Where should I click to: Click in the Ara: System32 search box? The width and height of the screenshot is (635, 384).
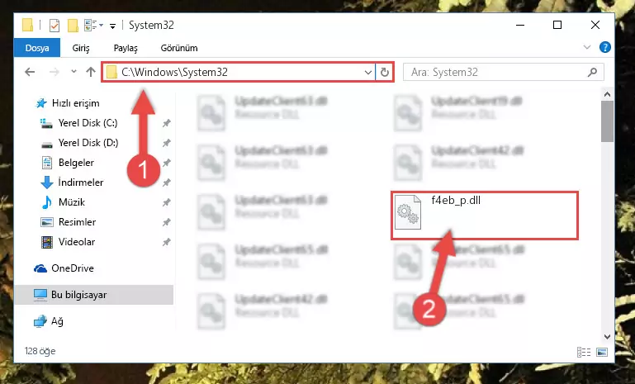pyautogui.click(x=496, y=72)
